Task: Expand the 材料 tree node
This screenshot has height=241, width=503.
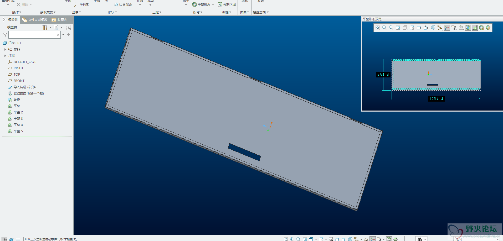Action: [x=5, y=49]
